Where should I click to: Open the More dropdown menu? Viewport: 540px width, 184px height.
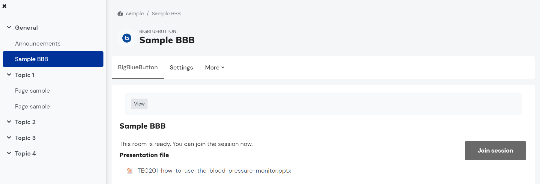(x=215, y=67)
